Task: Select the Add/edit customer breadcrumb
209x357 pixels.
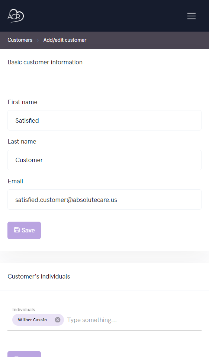Action: click(x=65, y=40)
